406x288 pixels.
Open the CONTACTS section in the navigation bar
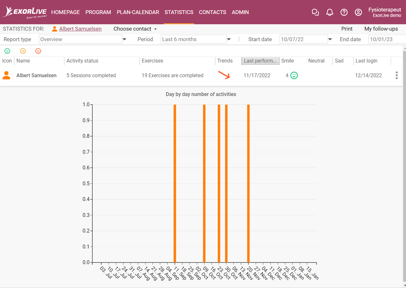(x=212, y=12)
